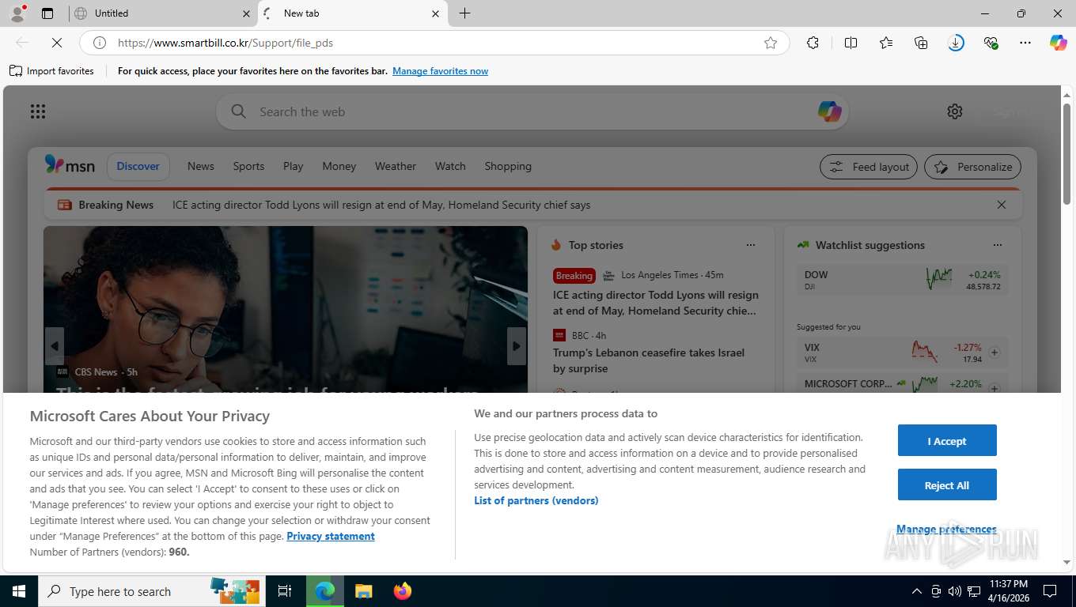Viewport: 1076px width, 607px height.
Task: Open the Play tab
Action: click(293, 166)
